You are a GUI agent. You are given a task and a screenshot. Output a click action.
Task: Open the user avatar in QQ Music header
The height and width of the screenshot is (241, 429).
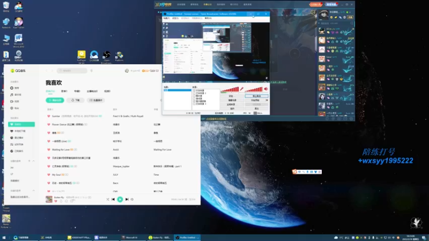(127, 71)
